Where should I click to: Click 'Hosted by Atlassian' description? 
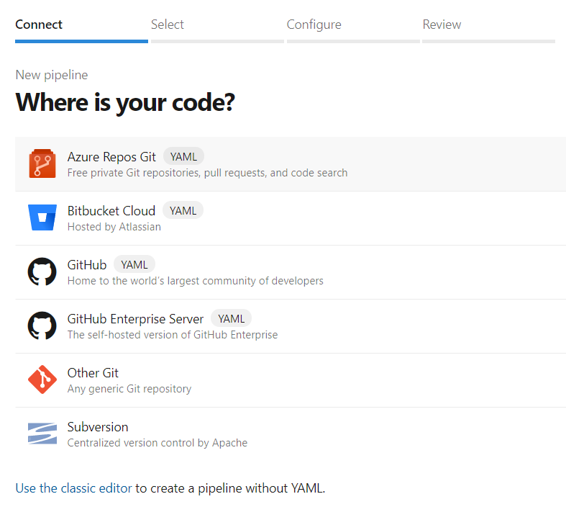[114, 227]
